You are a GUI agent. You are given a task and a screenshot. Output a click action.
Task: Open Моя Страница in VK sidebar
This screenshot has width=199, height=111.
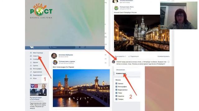point(38,53)
